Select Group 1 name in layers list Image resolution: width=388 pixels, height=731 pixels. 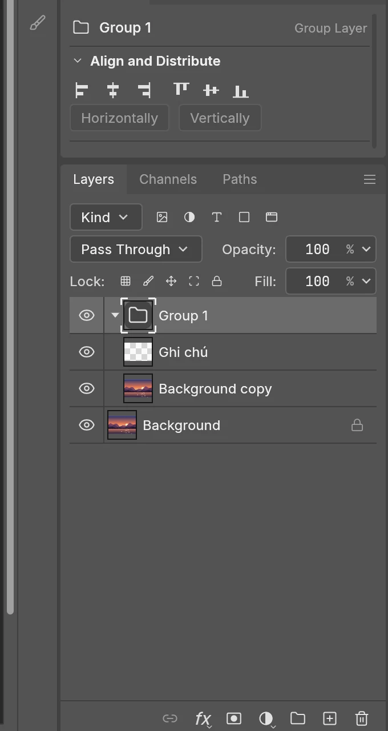tap(183, 316)
